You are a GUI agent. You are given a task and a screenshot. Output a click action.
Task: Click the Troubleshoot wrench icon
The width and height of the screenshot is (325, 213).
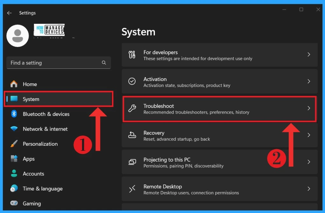click(132, 109)
